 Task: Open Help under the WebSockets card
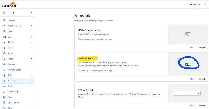[202, 79]
